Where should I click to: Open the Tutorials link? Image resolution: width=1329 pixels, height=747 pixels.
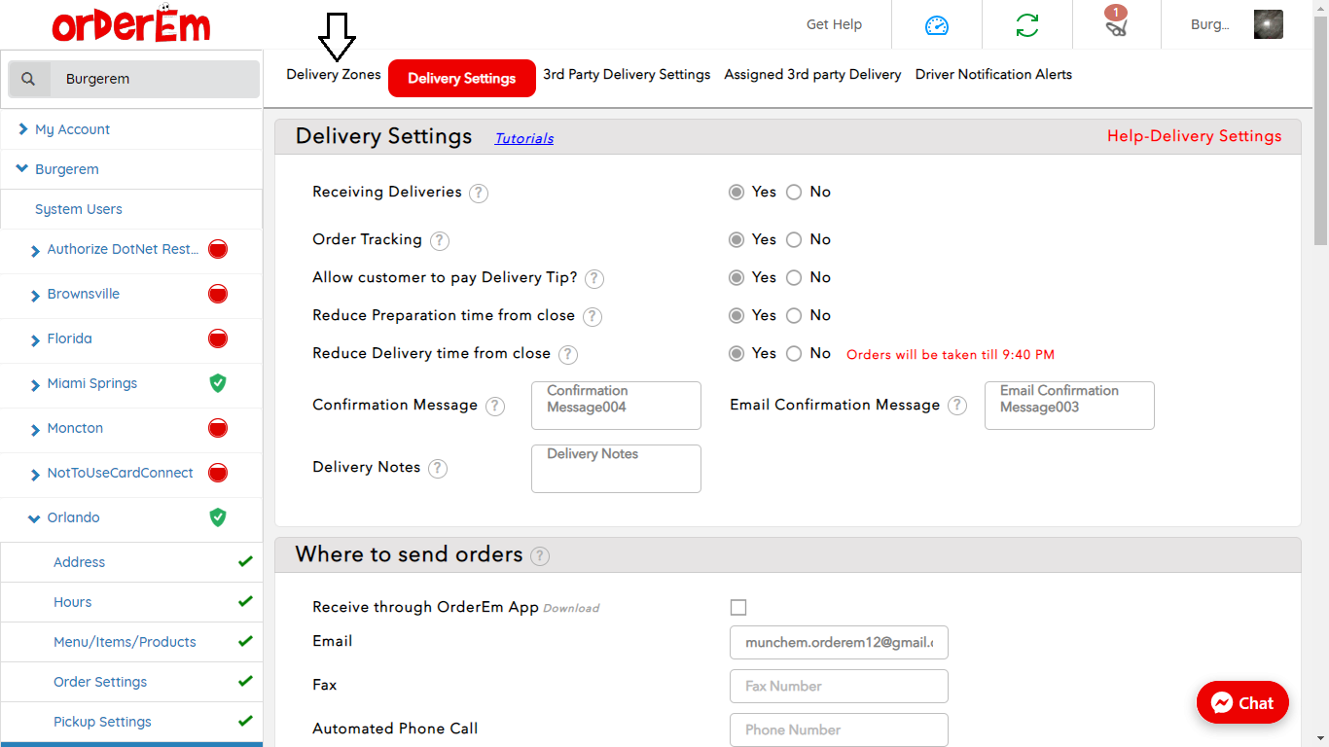524,138
